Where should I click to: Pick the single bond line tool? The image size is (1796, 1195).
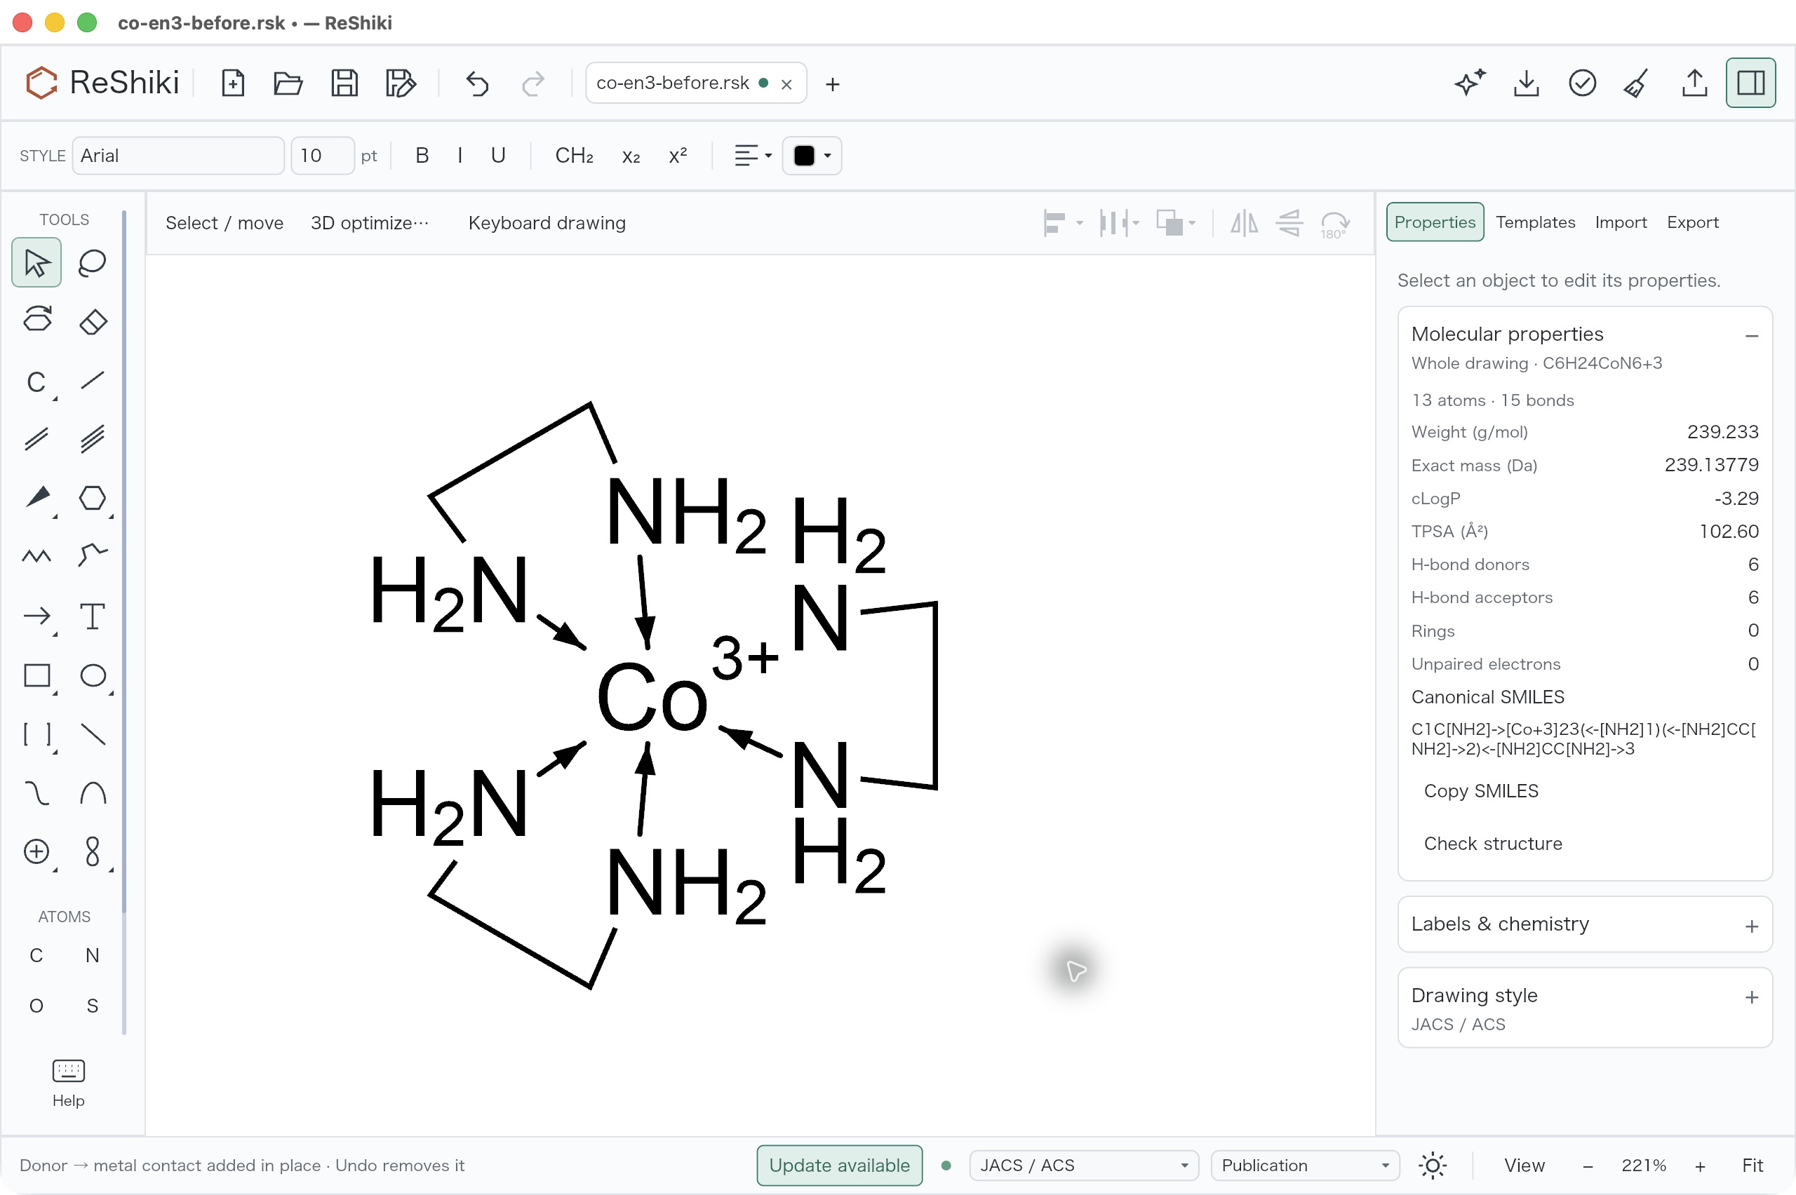92,380
